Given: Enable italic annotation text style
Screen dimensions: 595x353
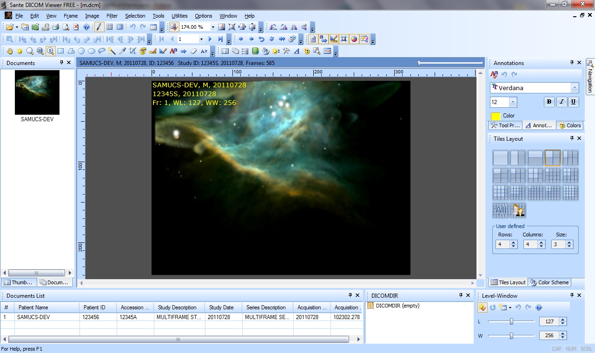Looking at the screenshot, I should tap(562, 102).
